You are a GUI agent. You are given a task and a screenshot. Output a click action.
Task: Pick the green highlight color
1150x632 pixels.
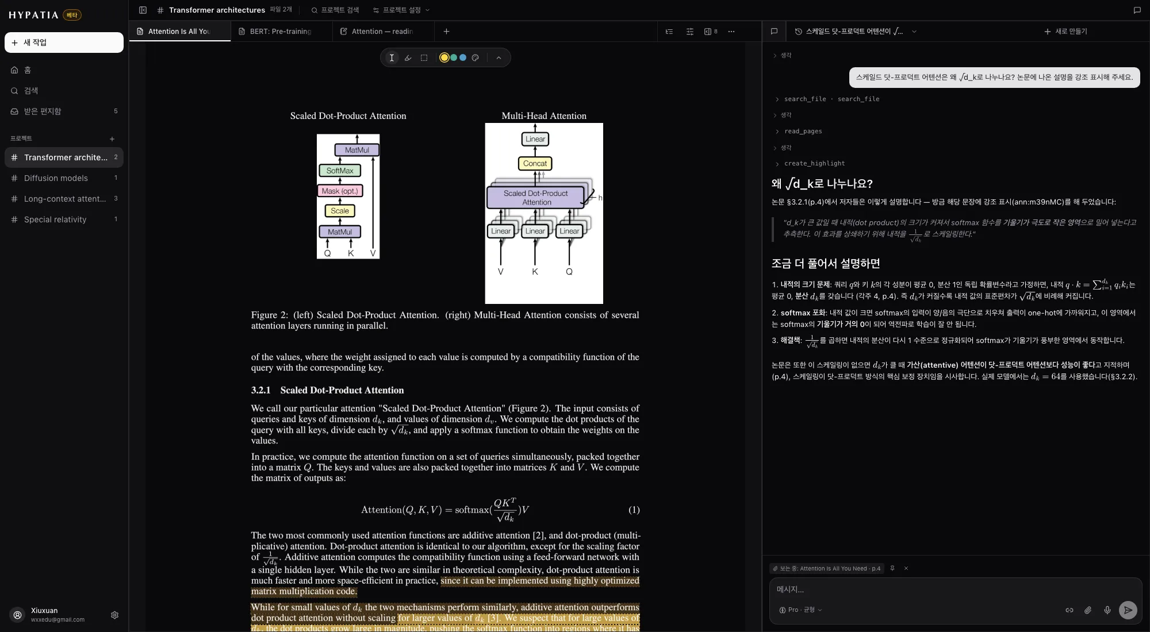point(454,57)
